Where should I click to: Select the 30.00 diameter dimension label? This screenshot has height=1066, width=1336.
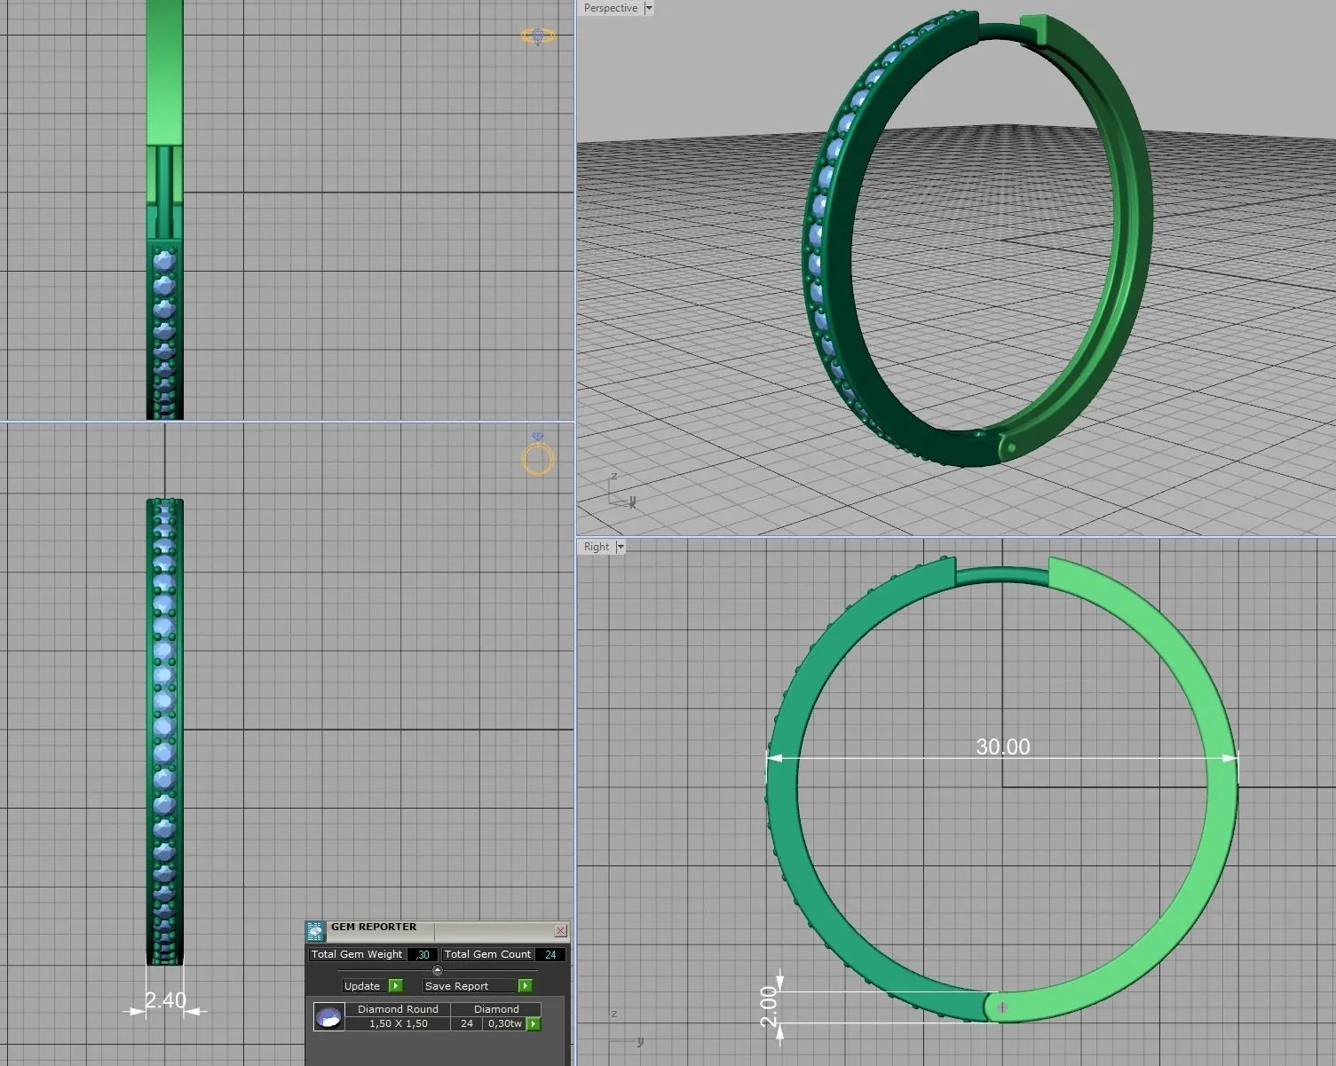(x=1002, y=746)
